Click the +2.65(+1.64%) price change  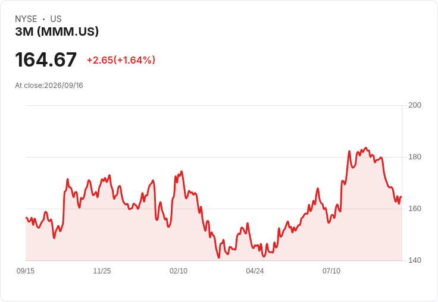(121, 60)
